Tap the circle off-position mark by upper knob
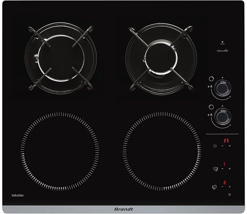Screen dimensions: 247x214 pyautogui.click(x=211, y=79)
